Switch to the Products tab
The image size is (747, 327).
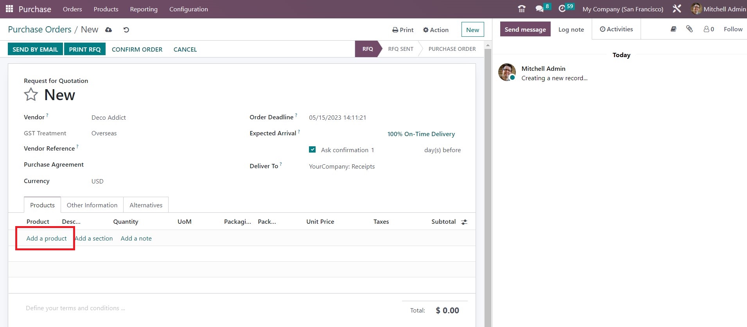tap(42, 205)
